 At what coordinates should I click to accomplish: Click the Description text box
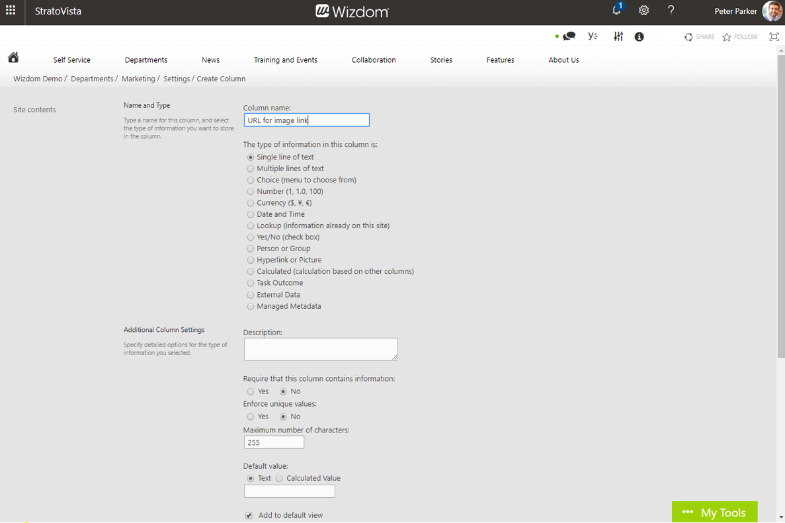tap(321, 349)
